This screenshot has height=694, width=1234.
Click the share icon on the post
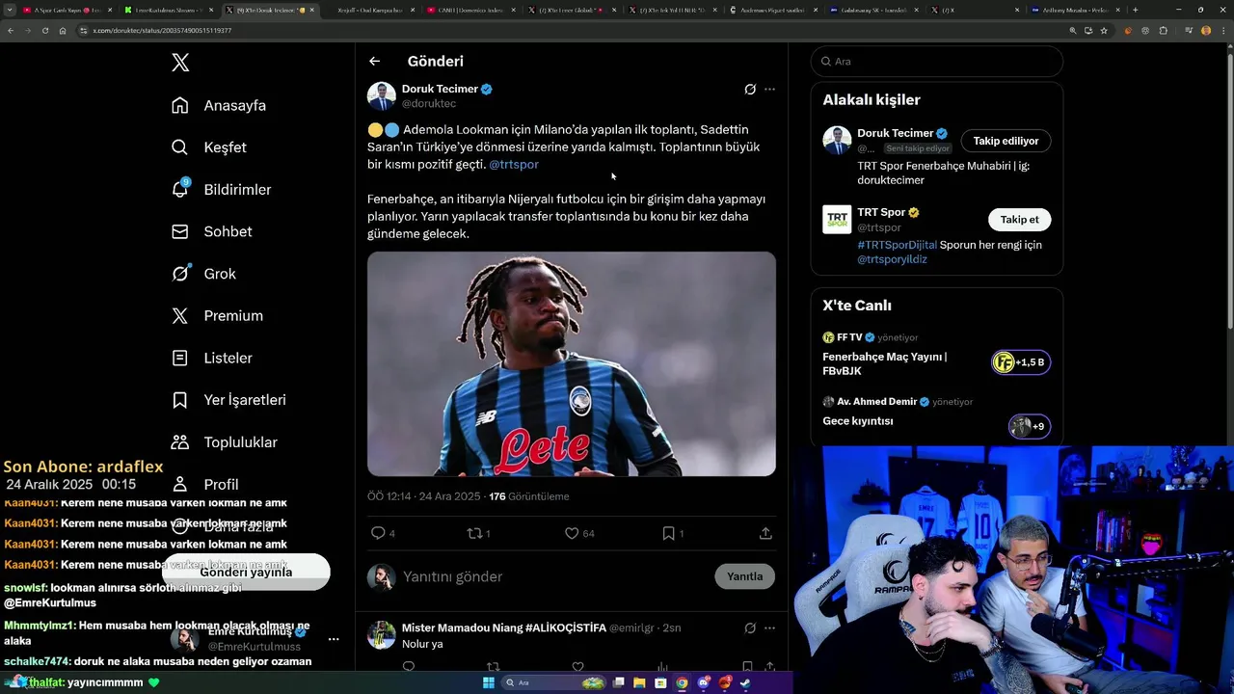(x=765, y=533)
